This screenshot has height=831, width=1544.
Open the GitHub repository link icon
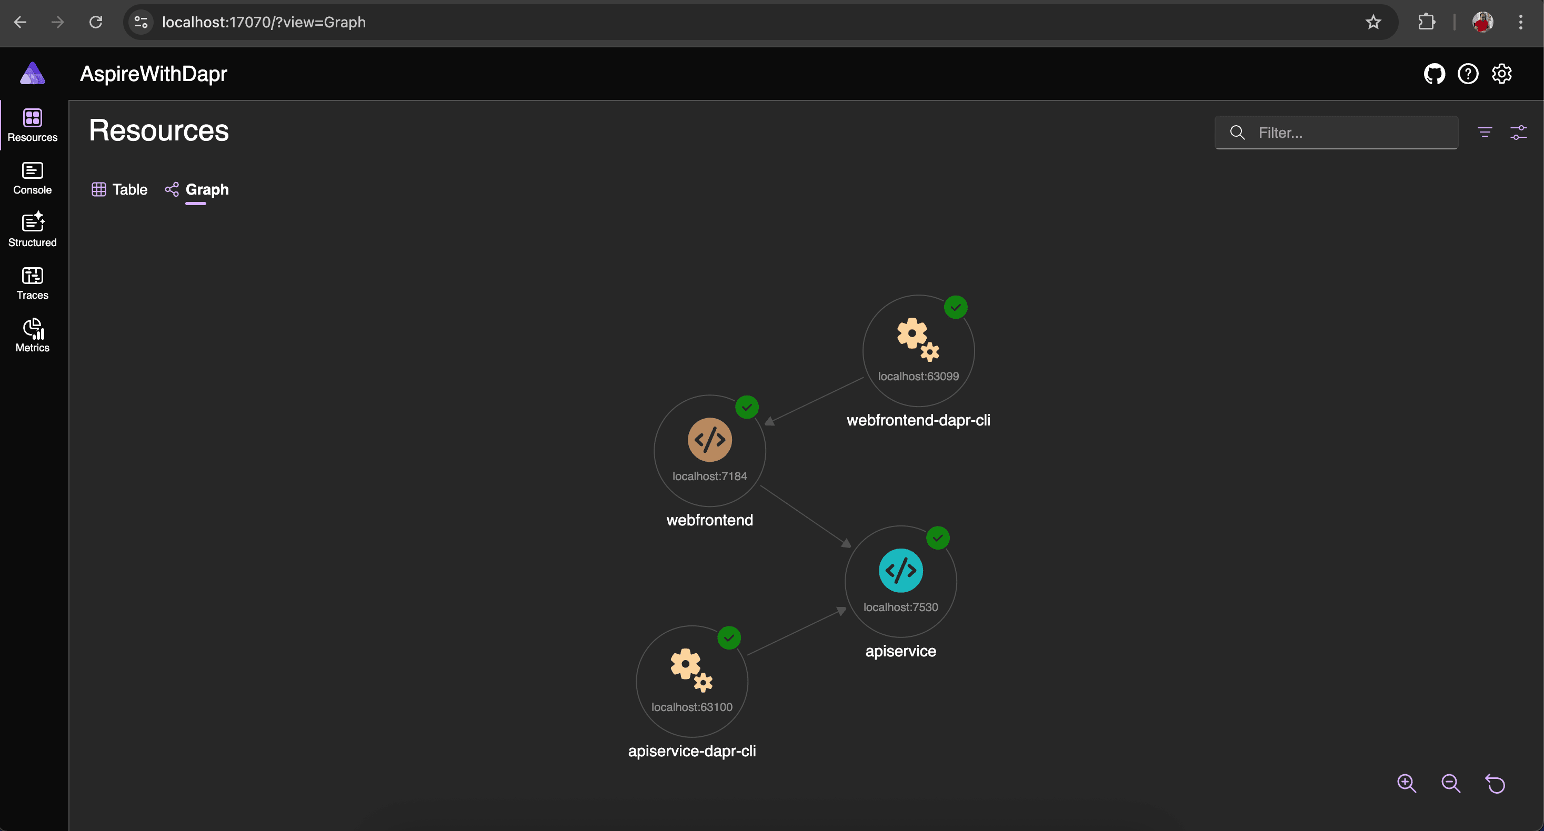coord(1433,74)
